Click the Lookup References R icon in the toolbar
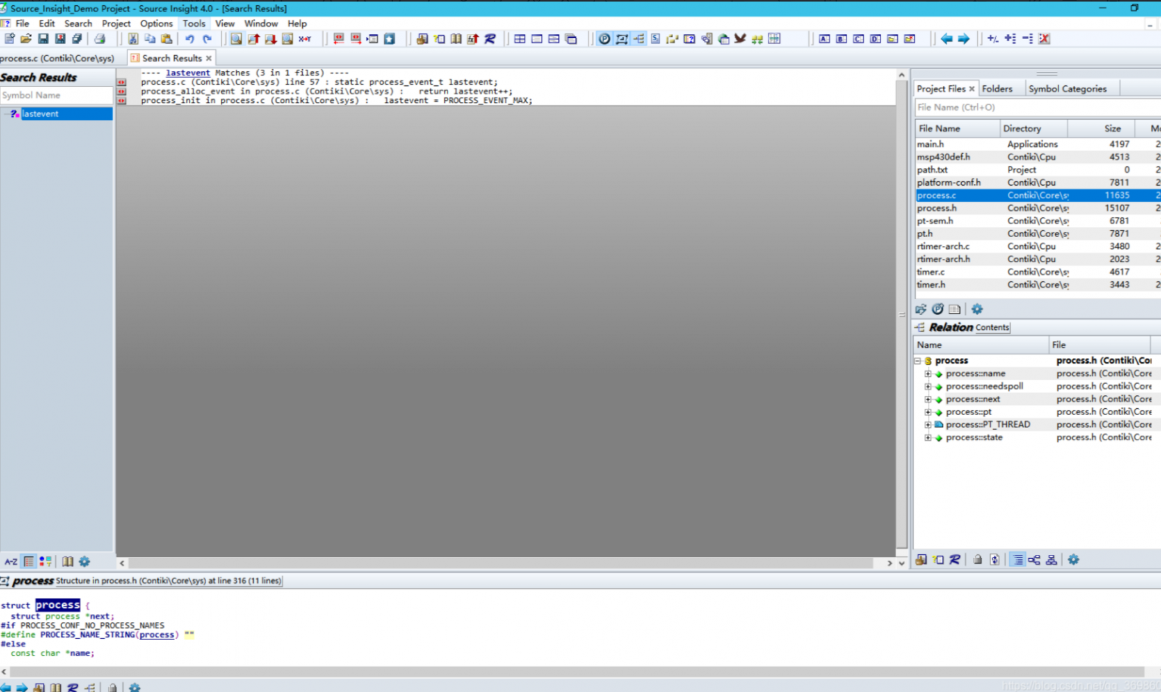Viewport: 1161px width, 692px height. pos(490,39)
